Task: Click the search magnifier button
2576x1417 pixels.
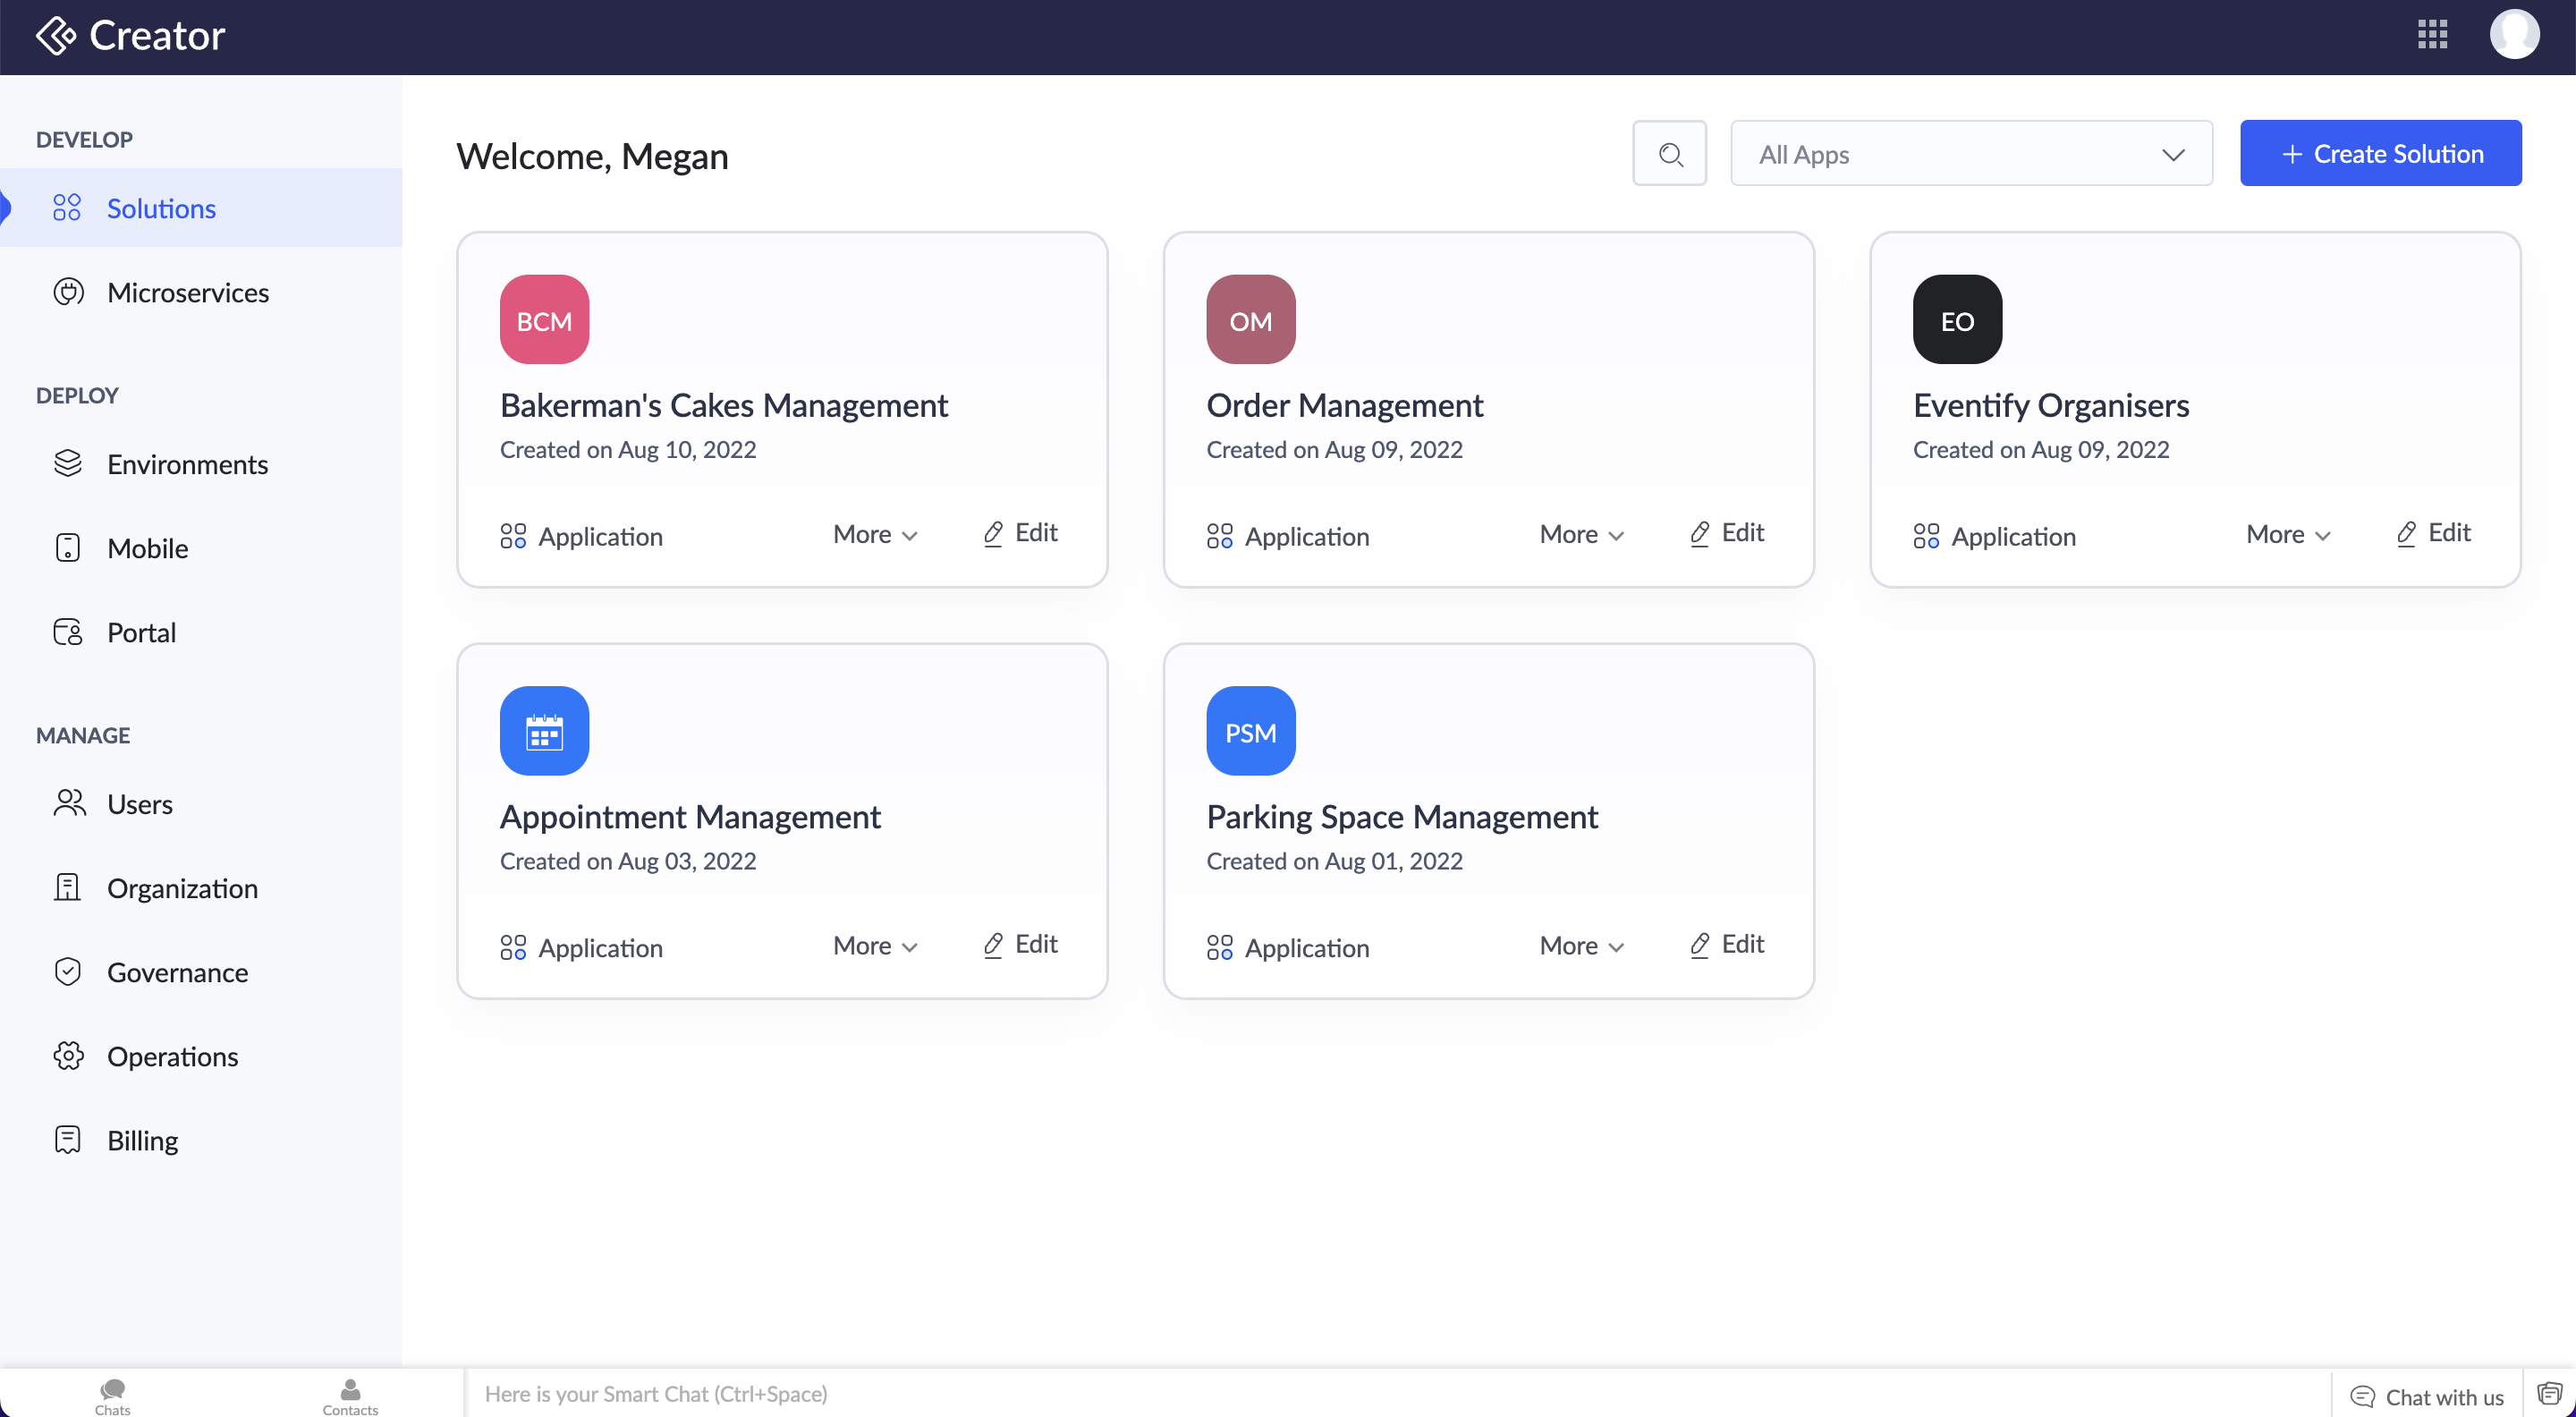Action: pos(1669,154)
